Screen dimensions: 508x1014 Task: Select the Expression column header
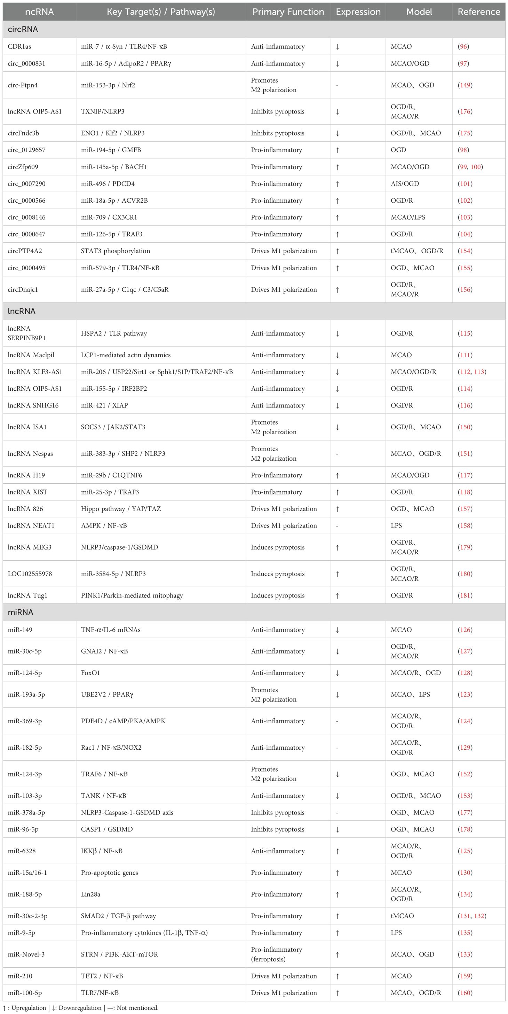click(358, 12)
